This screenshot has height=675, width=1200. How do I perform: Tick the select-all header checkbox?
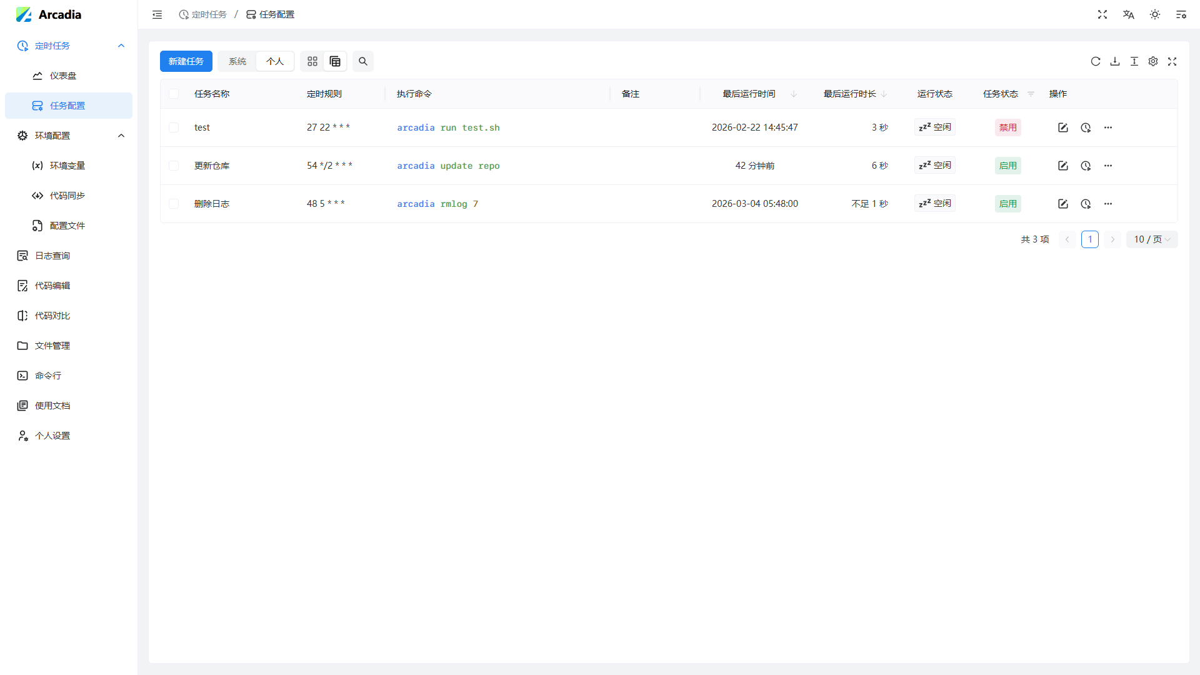point(174,94)
